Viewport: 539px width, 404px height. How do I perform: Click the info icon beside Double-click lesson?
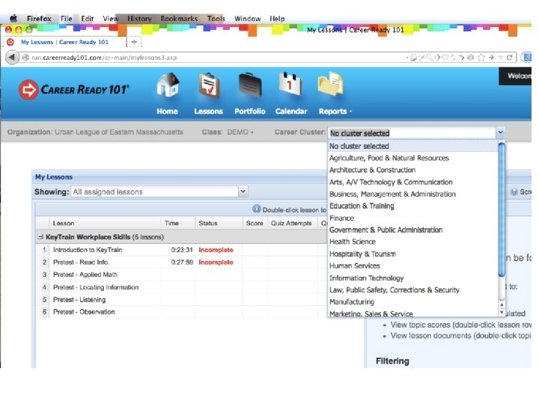click(257, 209)
